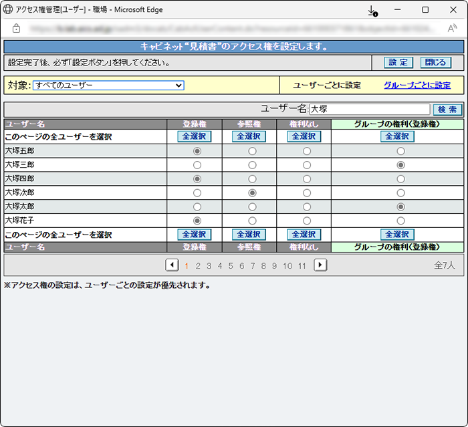Image resolution: width=468 pixels, height=427 pixels.
Task: Select 参照権 radio for 大塚三郎
Action: (252, 165)
